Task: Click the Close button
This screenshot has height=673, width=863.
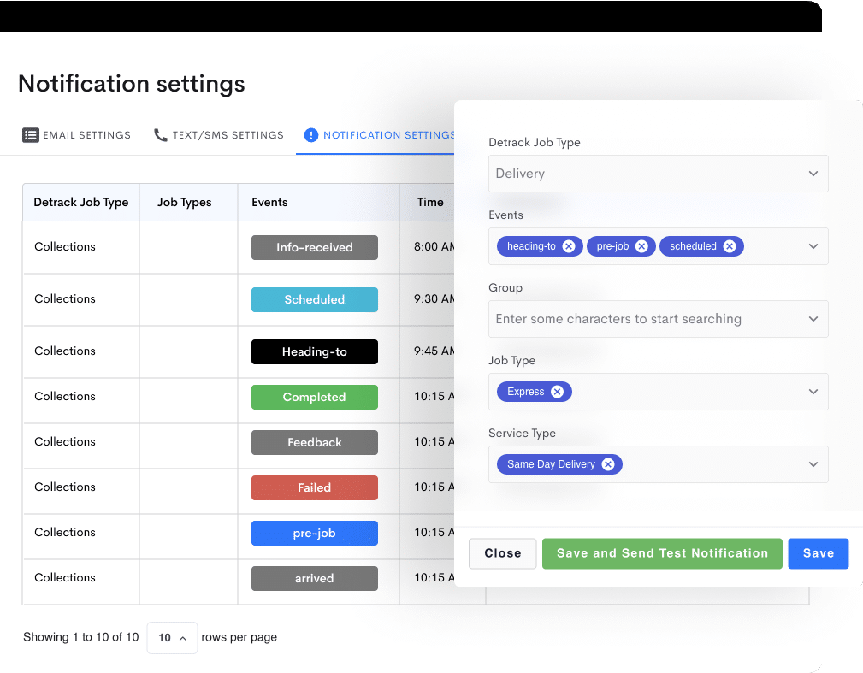Action: point(502,553)
